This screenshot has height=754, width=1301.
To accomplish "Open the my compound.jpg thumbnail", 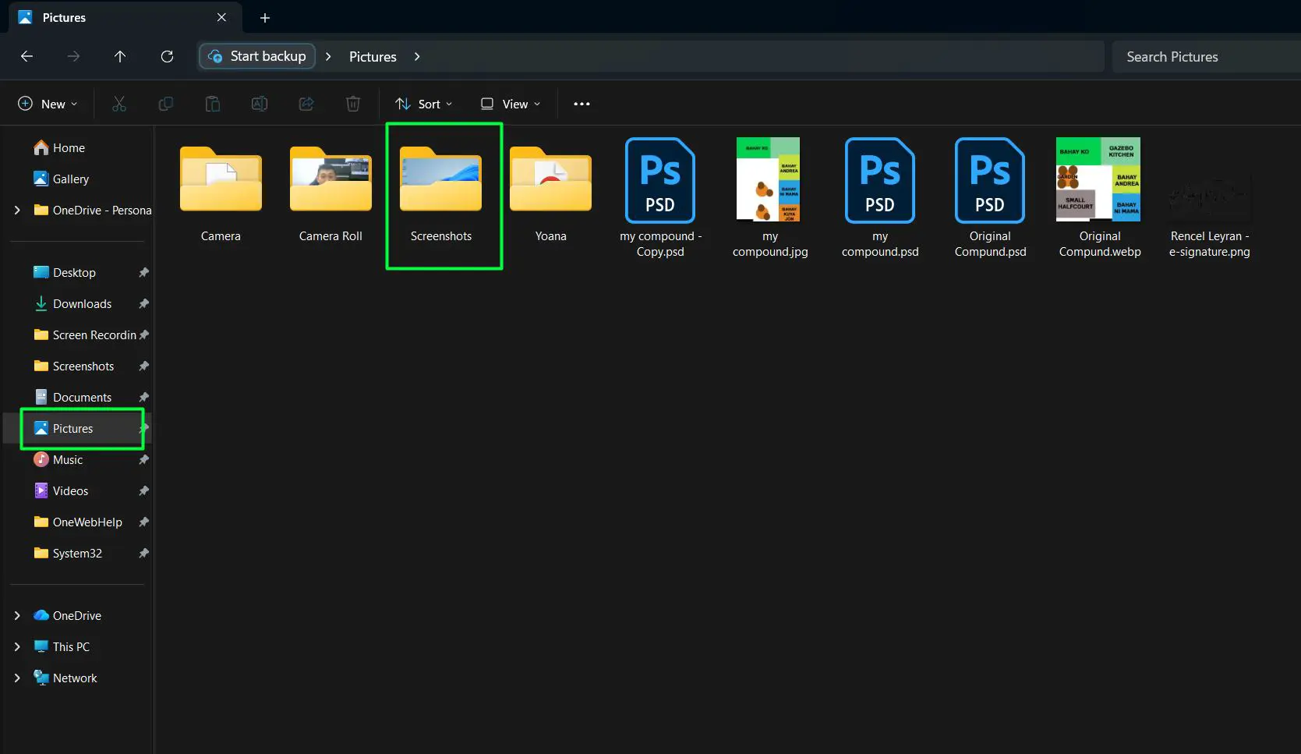I will click(x=769, y=179).
